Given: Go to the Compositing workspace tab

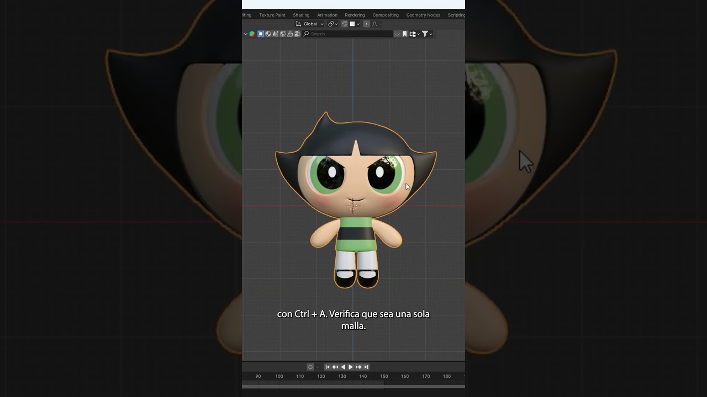Looking at the screenshot, I should pyautogui.click(x=386, y=15).
